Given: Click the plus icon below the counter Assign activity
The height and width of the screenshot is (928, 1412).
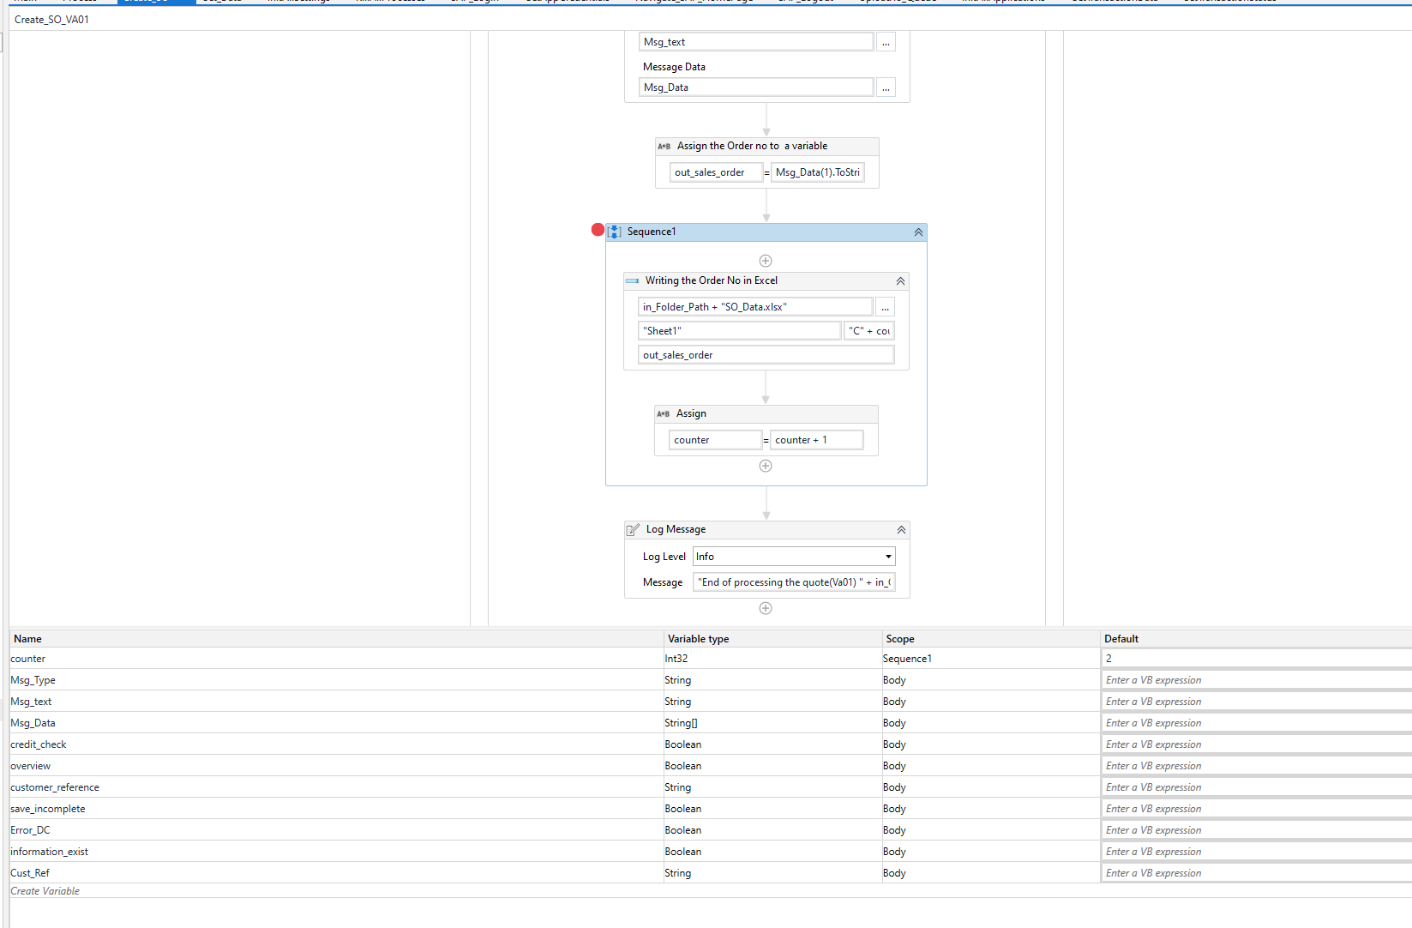Looking at the screenshot, I should point(765,466).
